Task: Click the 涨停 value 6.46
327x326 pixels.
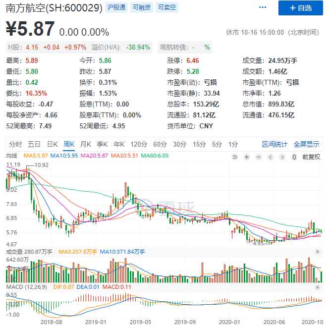Action: click(x=193, y=61)
